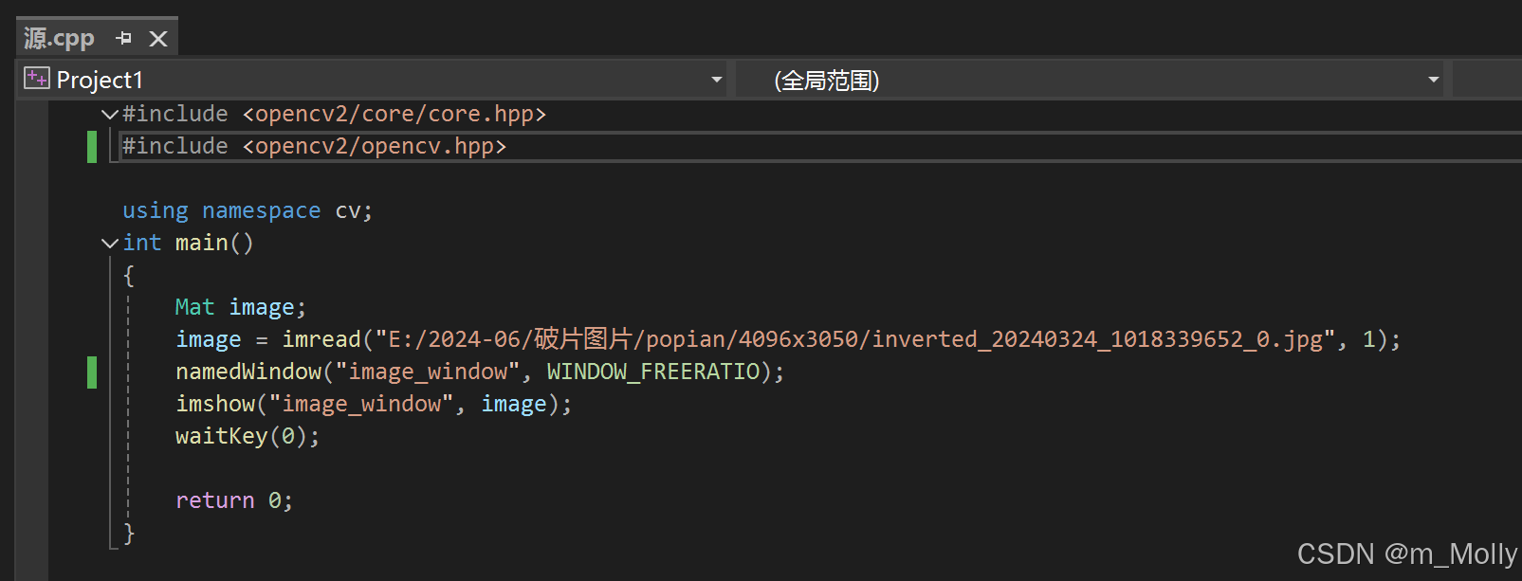Click the waitKey(0) call
The width and height of the screenshot is (1522, 581).
[x=242, y=437]
